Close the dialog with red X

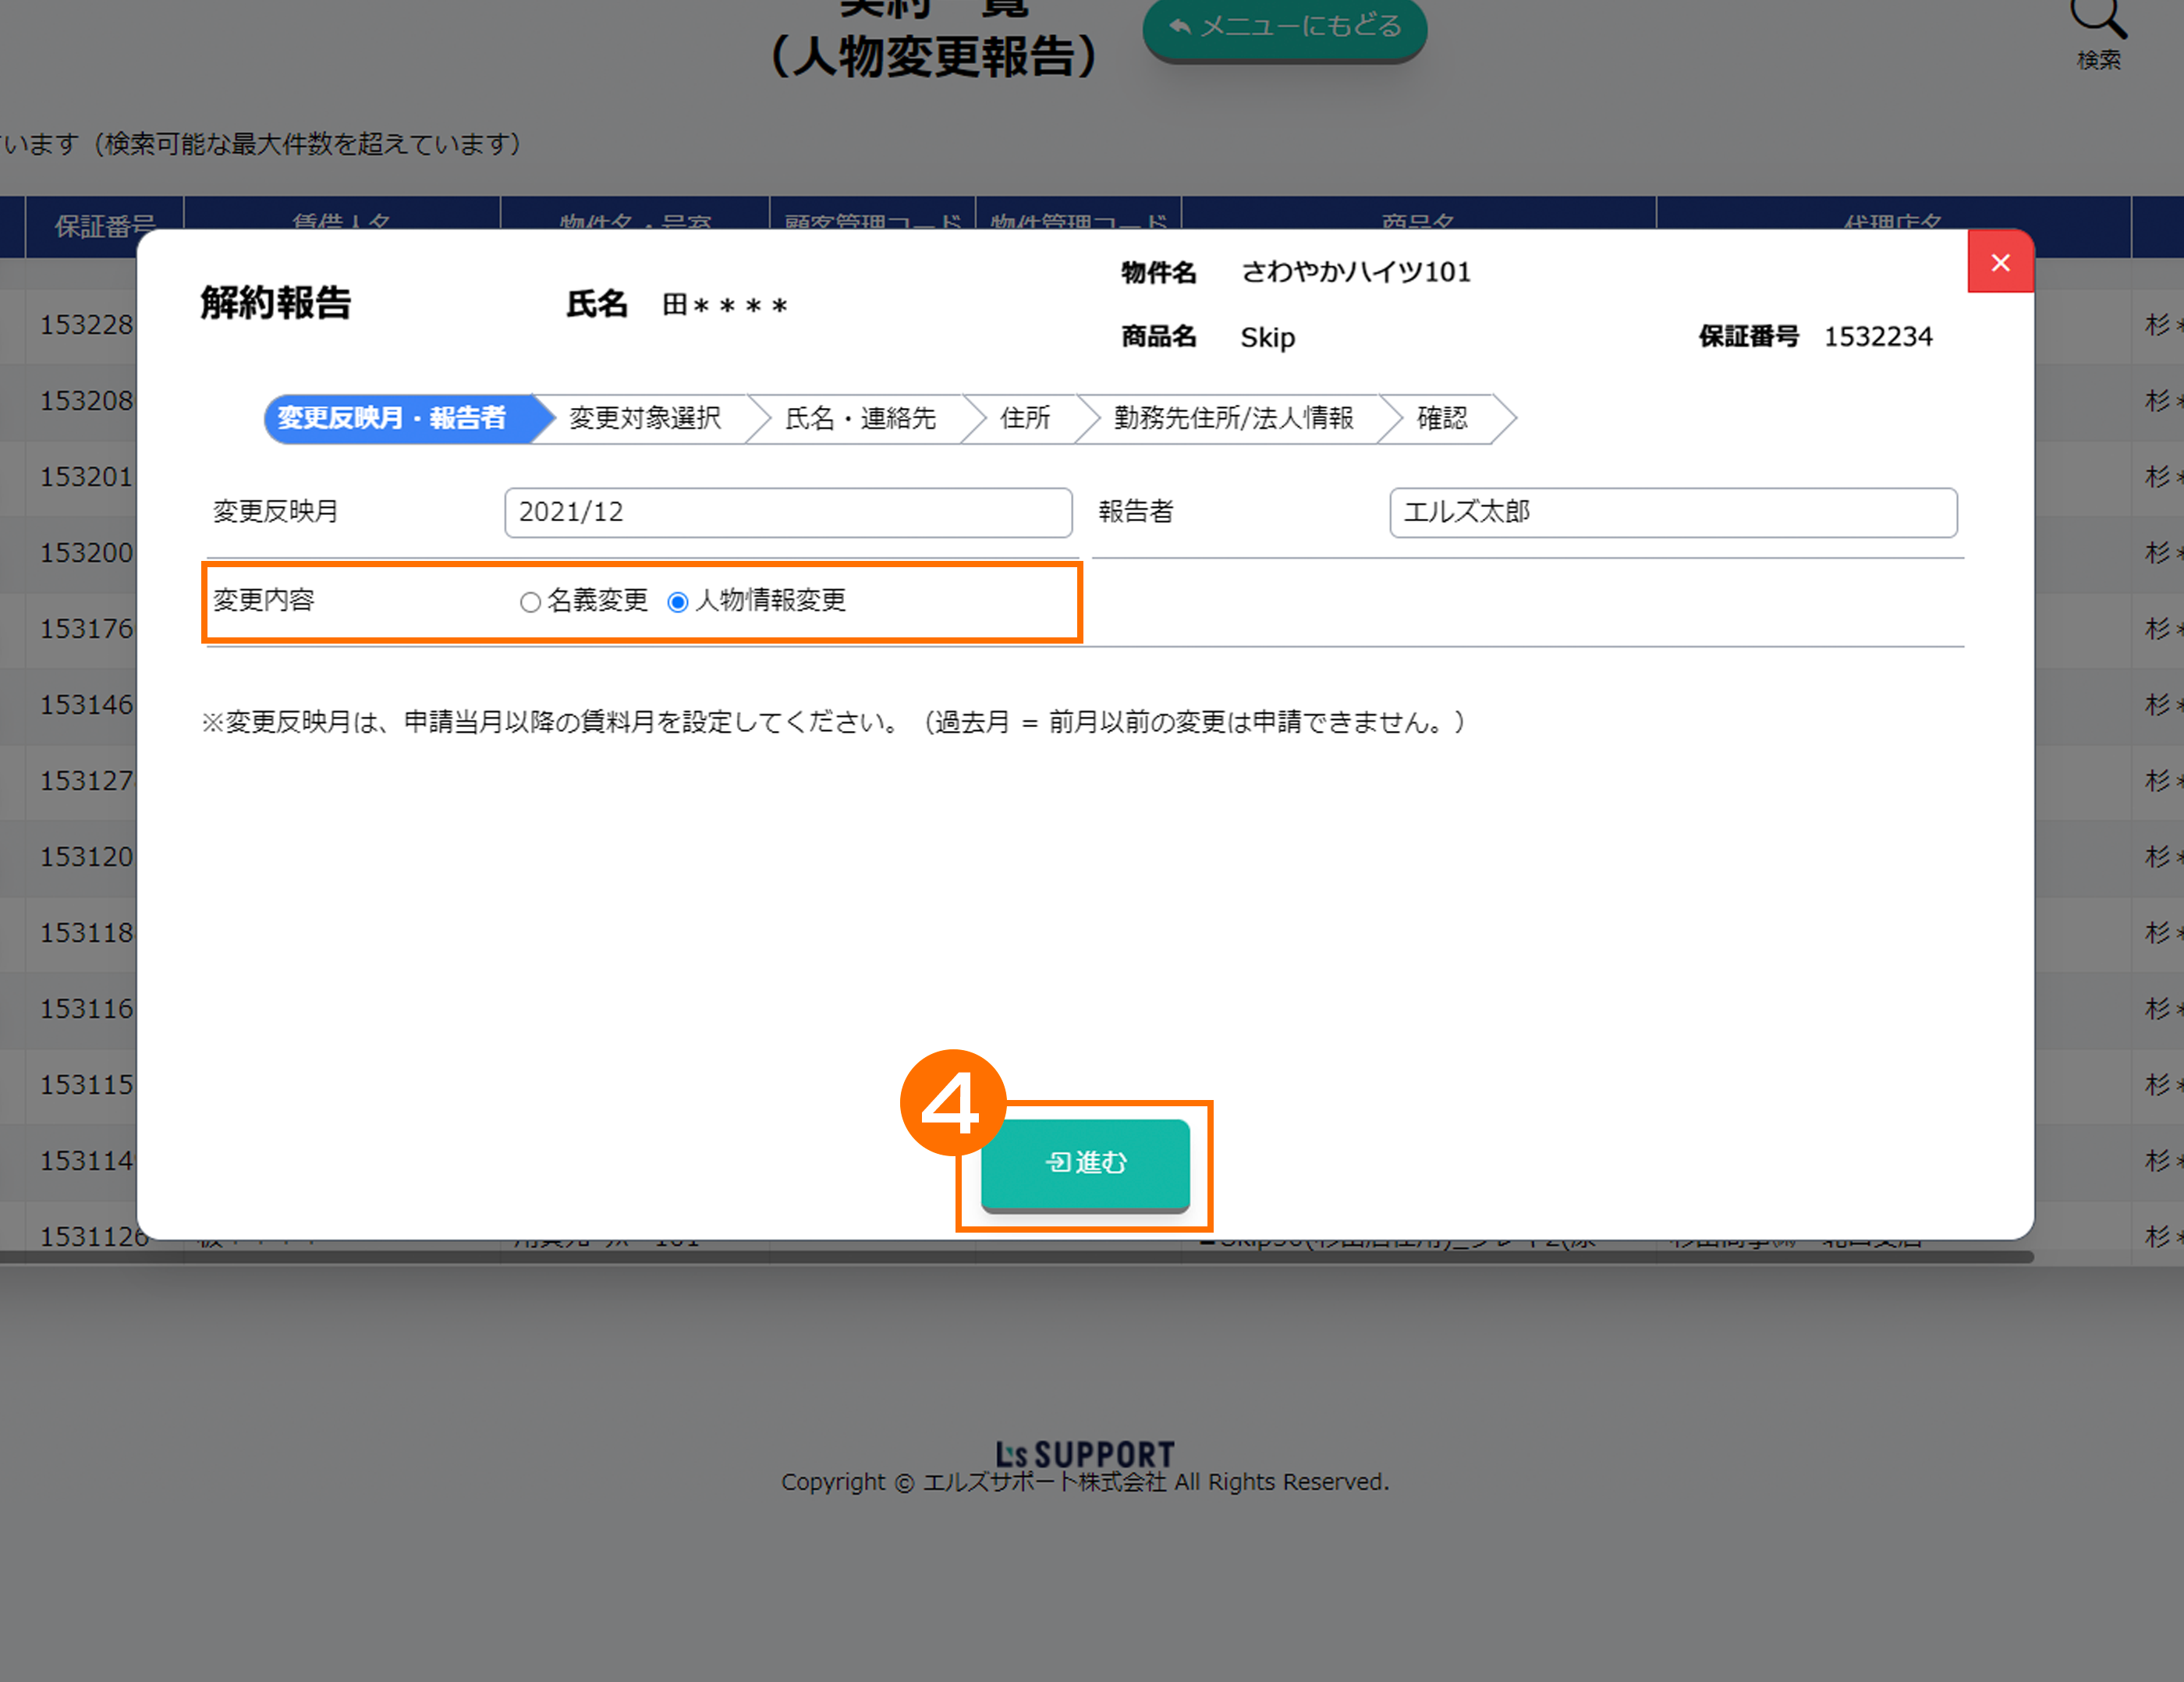point(2000,262)
